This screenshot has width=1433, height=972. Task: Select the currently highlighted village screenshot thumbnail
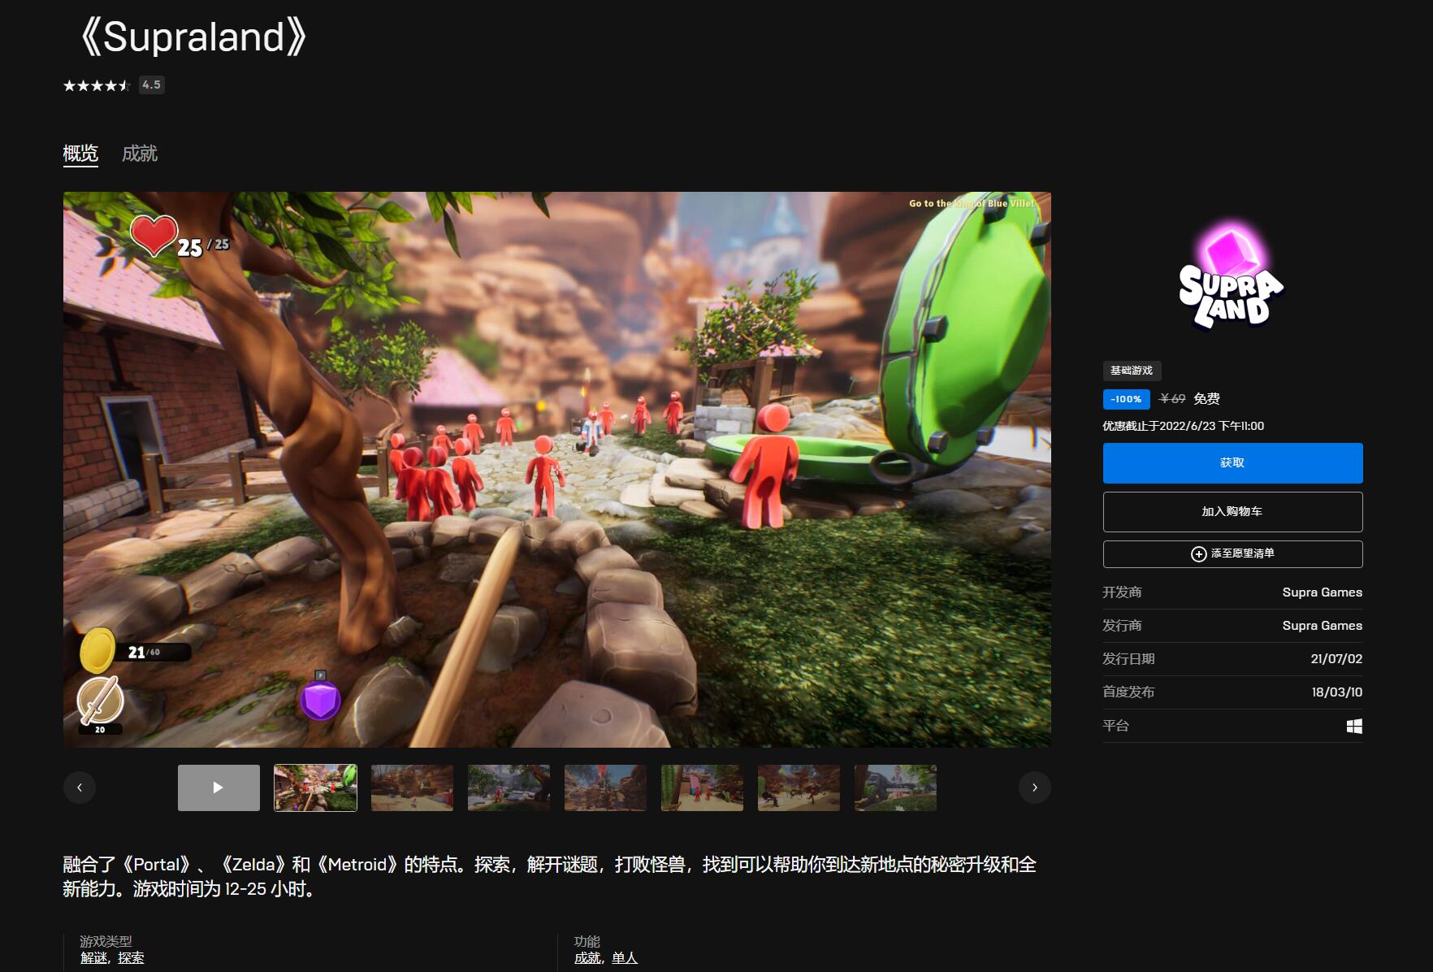click(315, 788)
